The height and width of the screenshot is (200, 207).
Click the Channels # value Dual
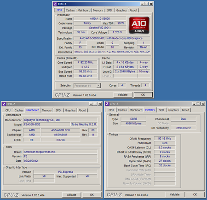(x=184, y=119)
